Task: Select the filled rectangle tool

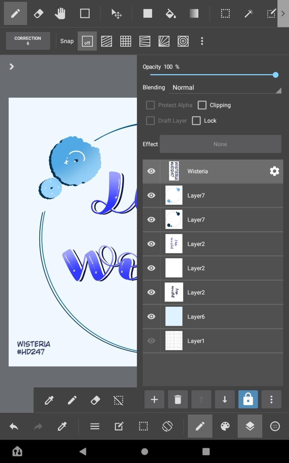Action: point(148,13)
